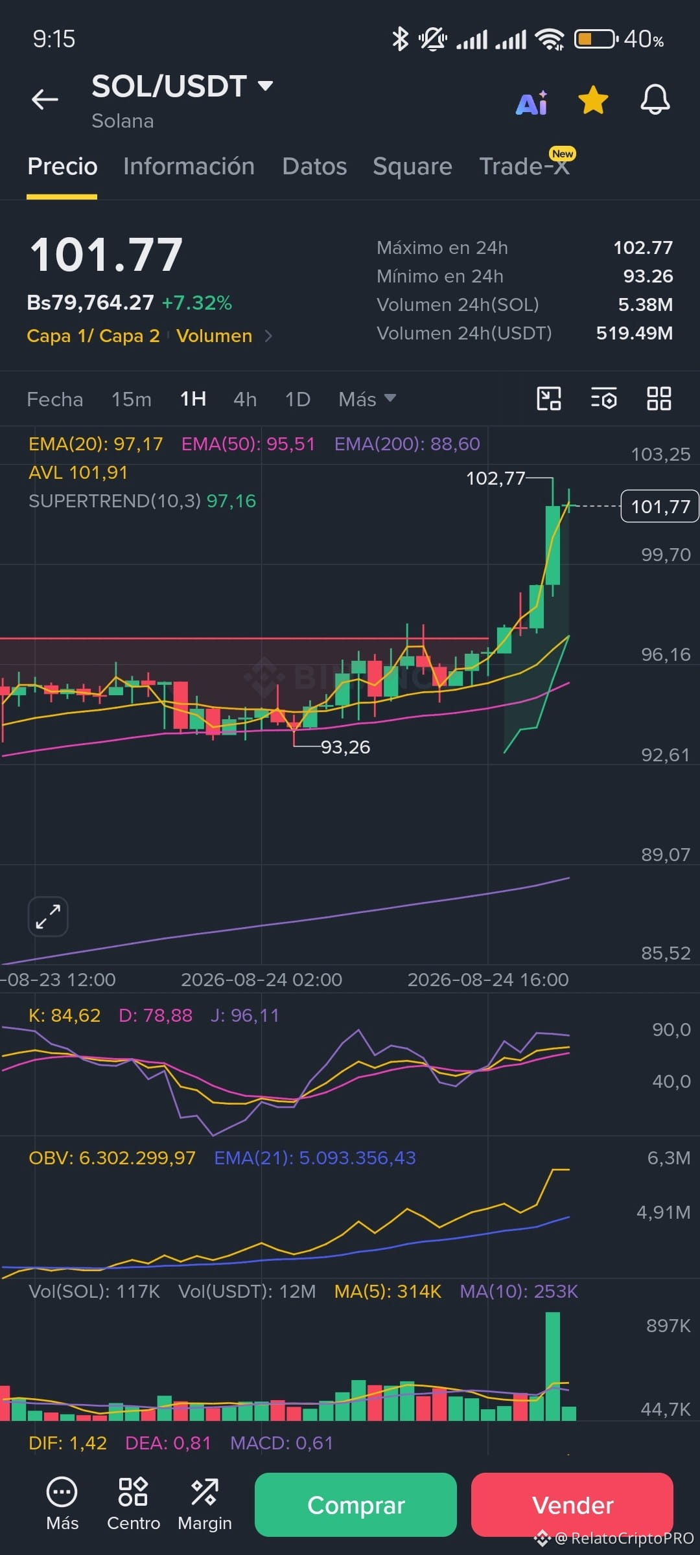Open Capa 1/ Capa 2 tag
Image resolution: width=700 pixels, height=1555 pixels.
coord(93,336)
